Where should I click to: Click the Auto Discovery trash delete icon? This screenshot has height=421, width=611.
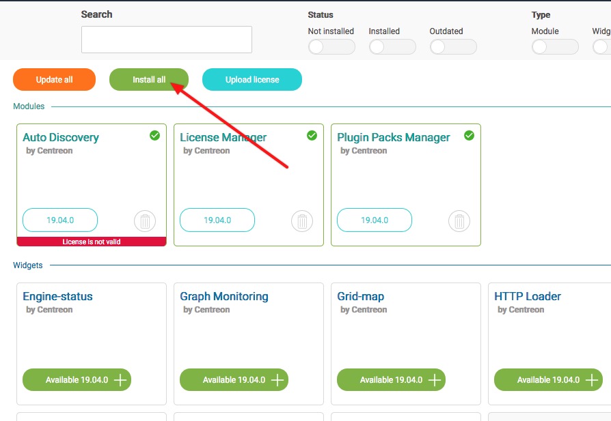pos(145,221)
